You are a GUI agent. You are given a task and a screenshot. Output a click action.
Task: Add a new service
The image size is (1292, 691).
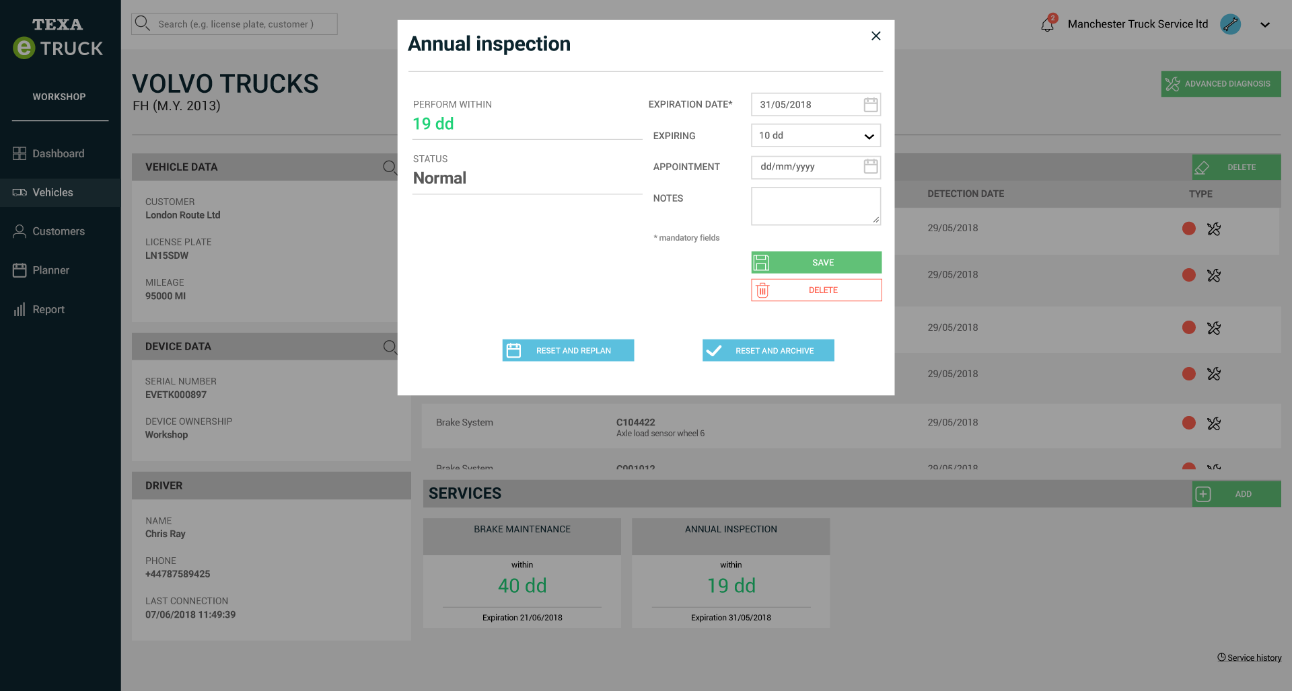pyautogui.click(x=1236, y=494)
